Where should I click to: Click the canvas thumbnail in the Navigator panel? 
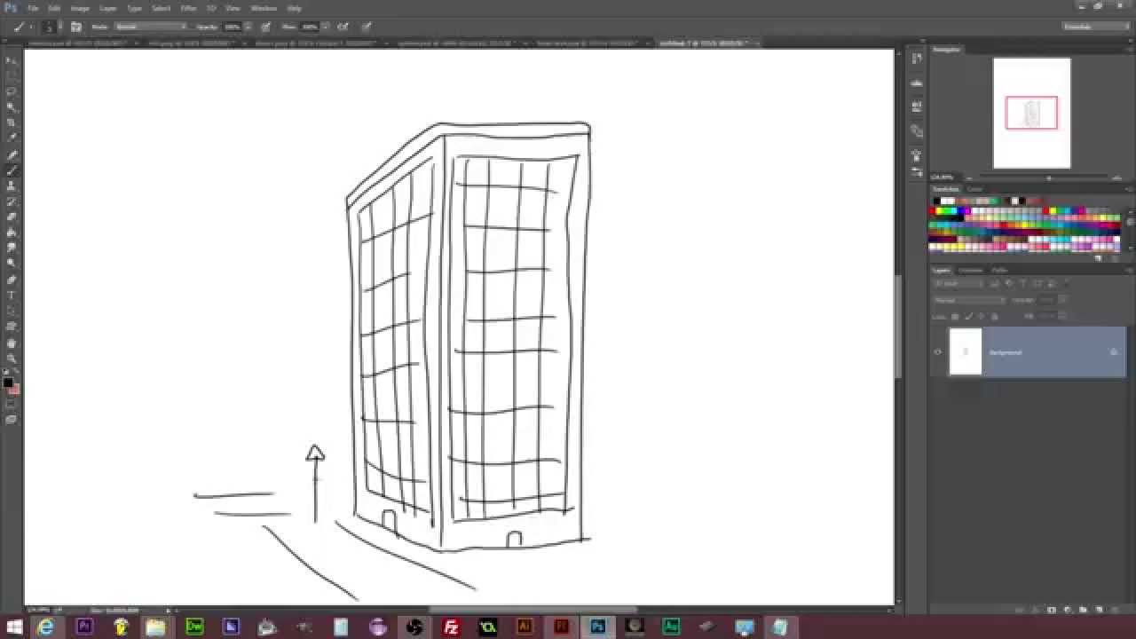pyautogui.click(x=1032, y=113)
